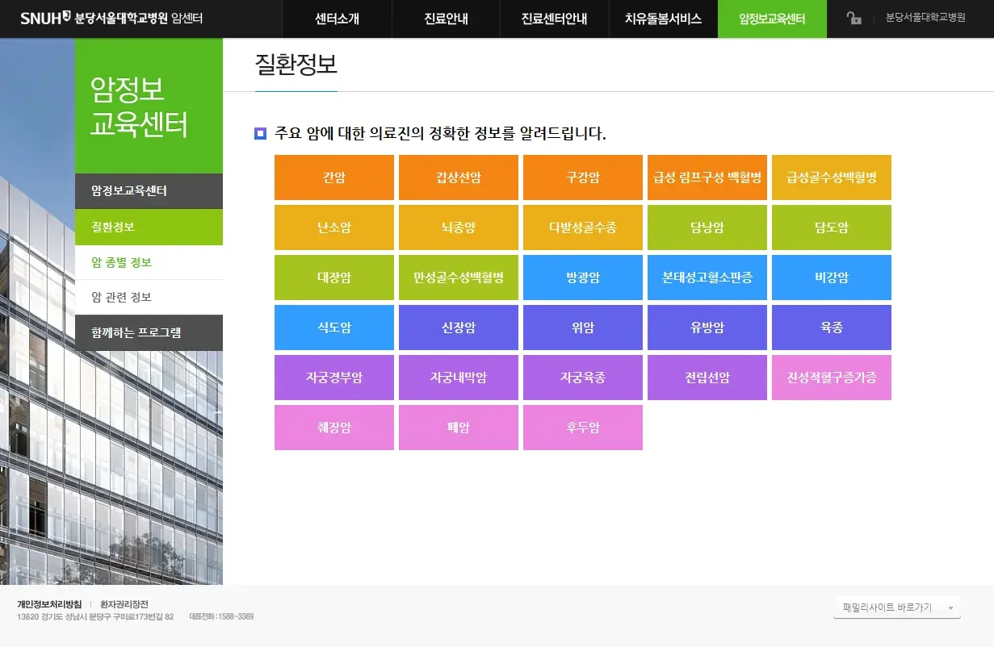Select the highlighted 암정보교육센터 tab
This screenshot has width=994, height=647.
(x=772, y=19)
